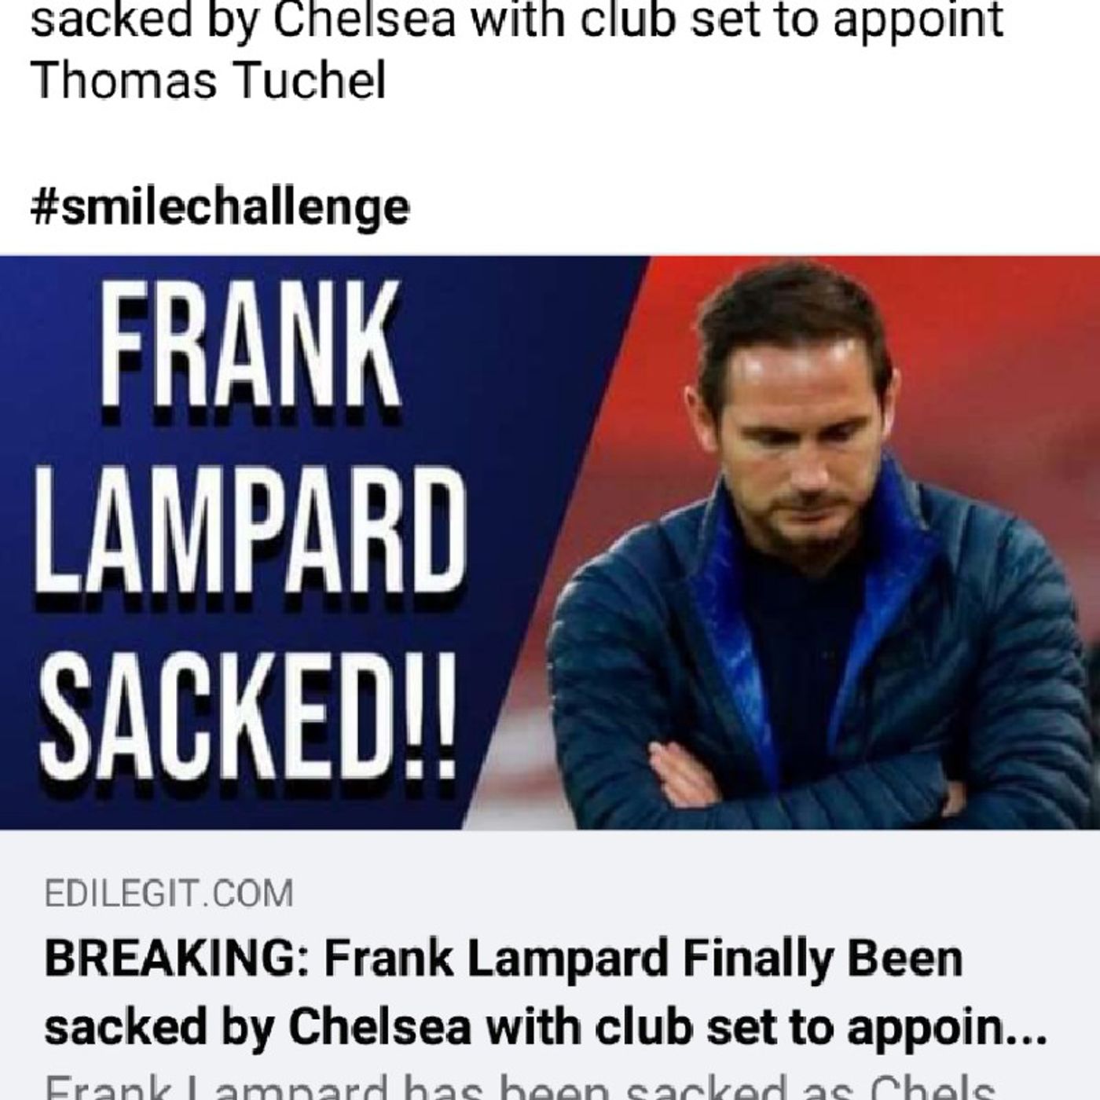Click the article description text at the bottom
The width and height of the screenshot is (1100, 1100).
click(520, 1087)
